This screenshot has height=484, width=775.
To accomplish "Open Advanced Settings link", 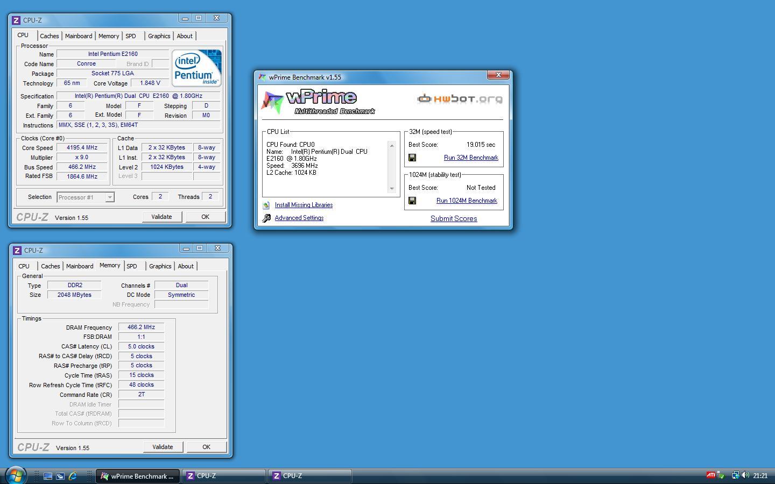I will tap(299, 218).
